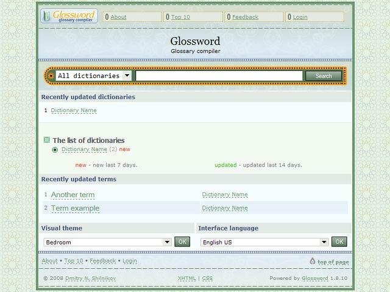
Task: Click the Glossword page title heading
Action: coord(195,41)
